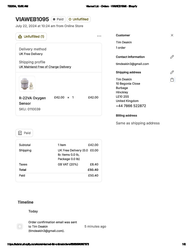Click the UK Mainland Free of Charge Delivery link
193x250 pixels.
pyautogui.click(x=45, y=67)
